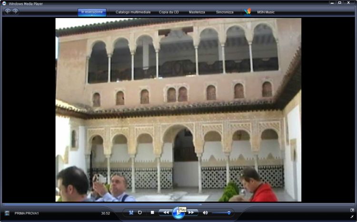Screen dimensions: 357x222
Task: Click the 30.52 elapsed time display
Action: (x=105, y=213)
